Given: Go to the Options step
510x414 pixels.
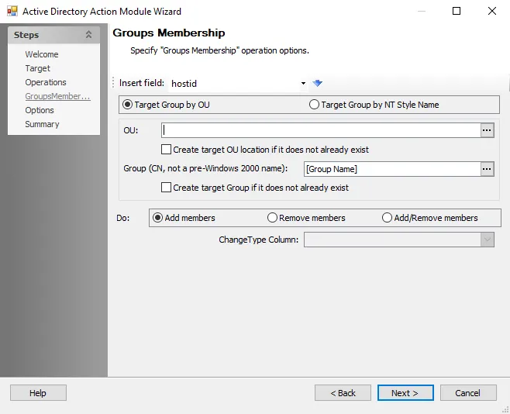Looking at the screenshot, I should (x=40, y=110).
